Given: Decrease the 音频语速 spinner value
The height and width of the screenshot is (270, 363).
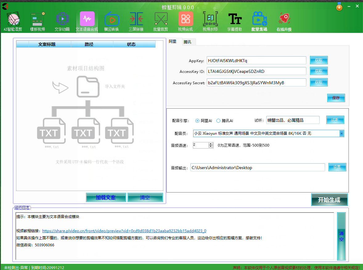Looking at the screenshot, I should coord(211,147).
